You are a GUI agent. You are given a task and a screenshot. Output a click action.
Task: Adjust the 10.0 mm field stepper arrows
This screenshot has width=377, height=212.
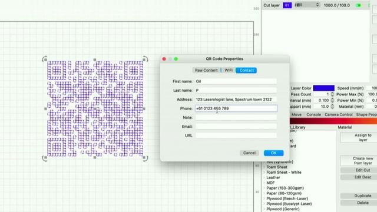pos(332,107)
